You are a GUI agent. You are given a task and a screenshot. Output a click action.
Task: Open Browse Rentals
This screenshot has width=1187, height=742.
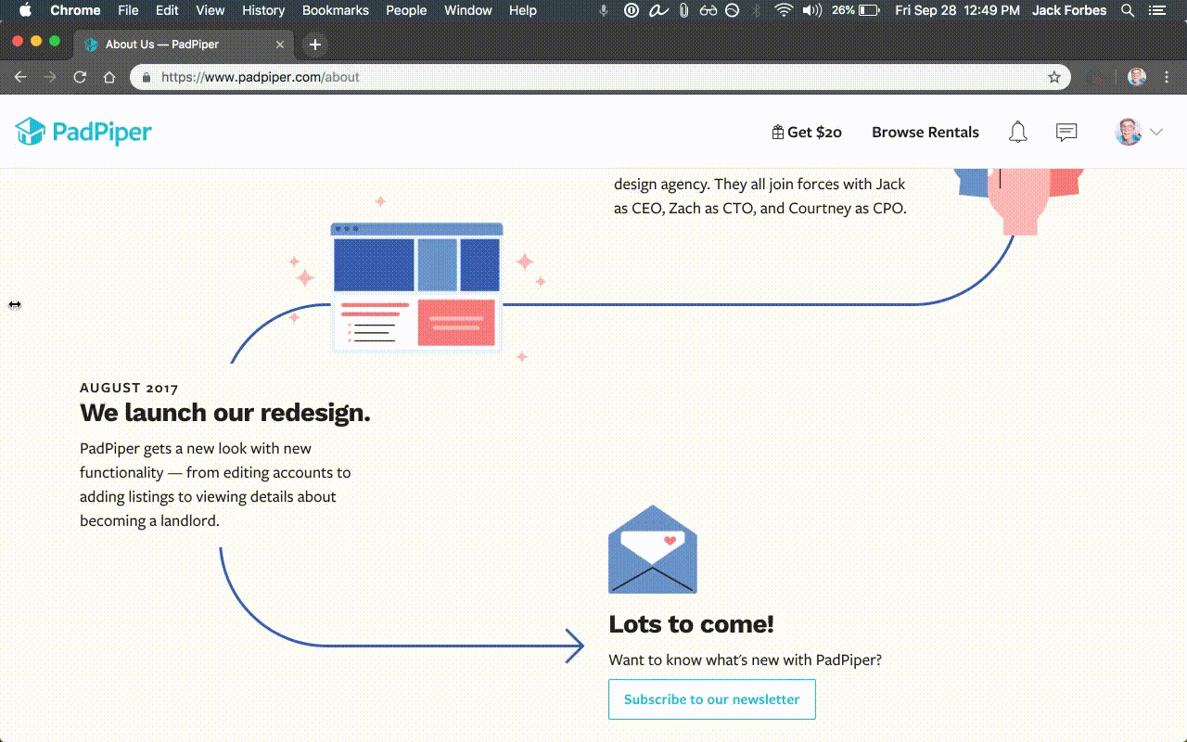point(925,132)
